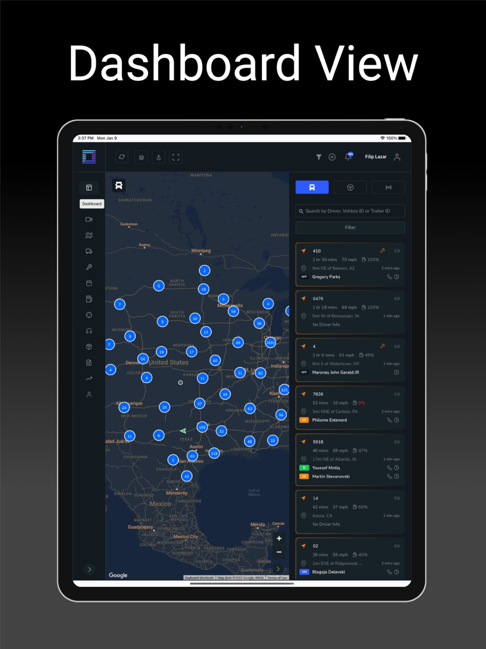The image size is (486, 649).
Task: Expand the sidebar with the bottom chevron
Action: (89, 569)
